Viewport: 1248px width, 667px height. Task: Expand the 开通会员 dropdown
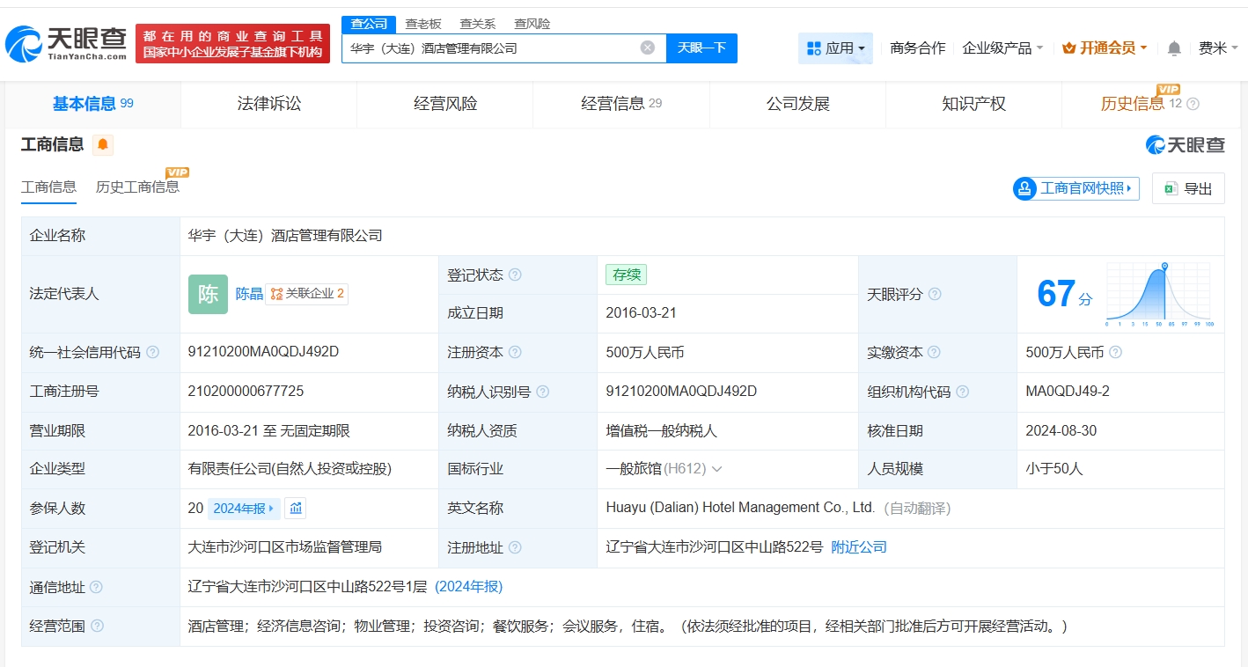1105,48
